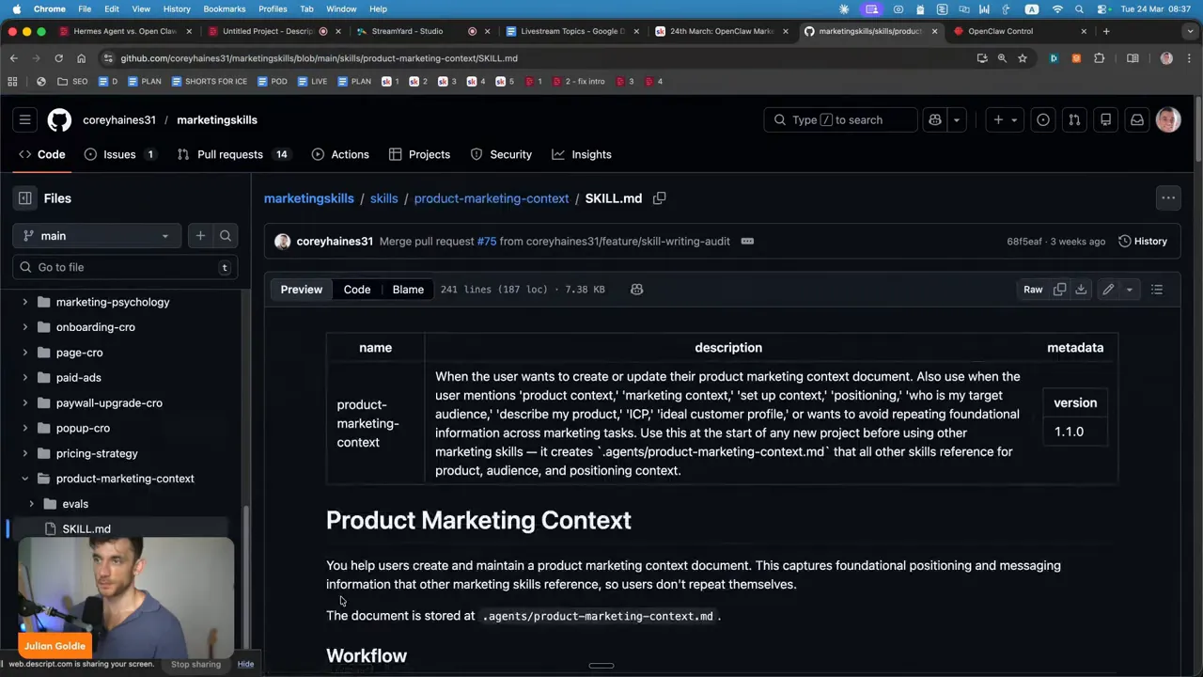1203x677 pixels.
Task: Open pull request #75 link
Action: click(x=486, y=242)
